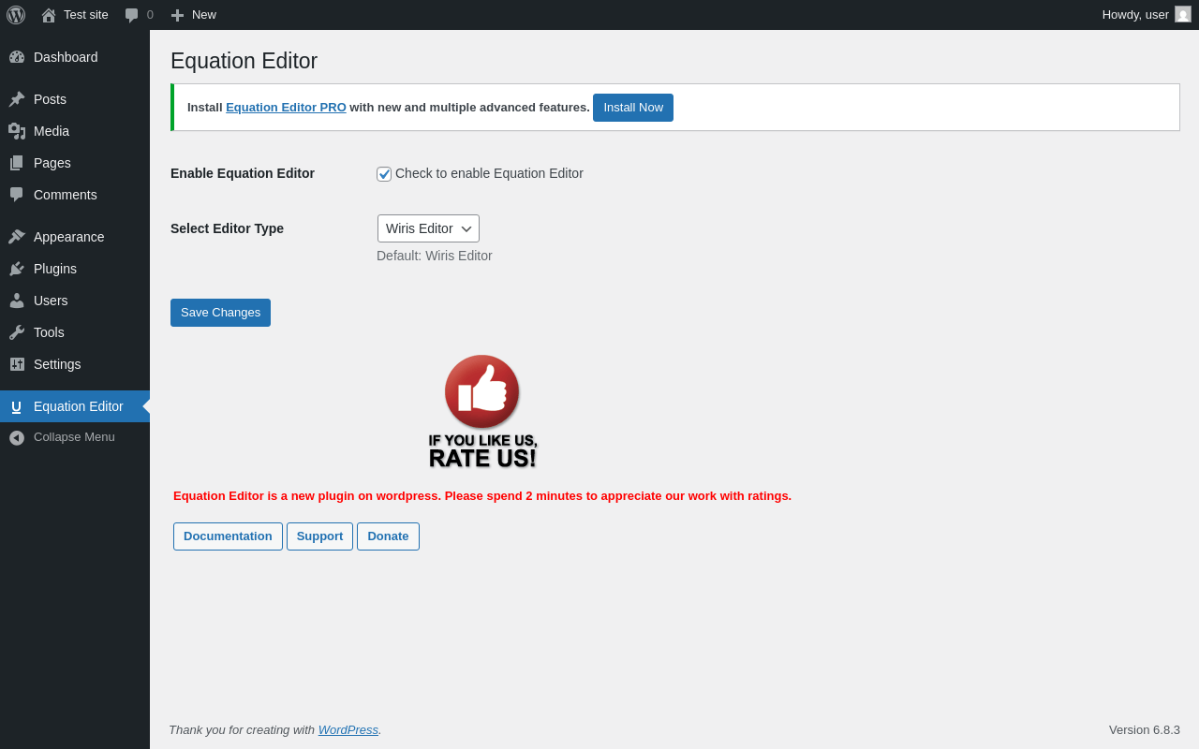Toggle the Enable Equation Editor checkbox
Image resolution: width=1199 pixels, height=749 pixels.
point(384,174)
